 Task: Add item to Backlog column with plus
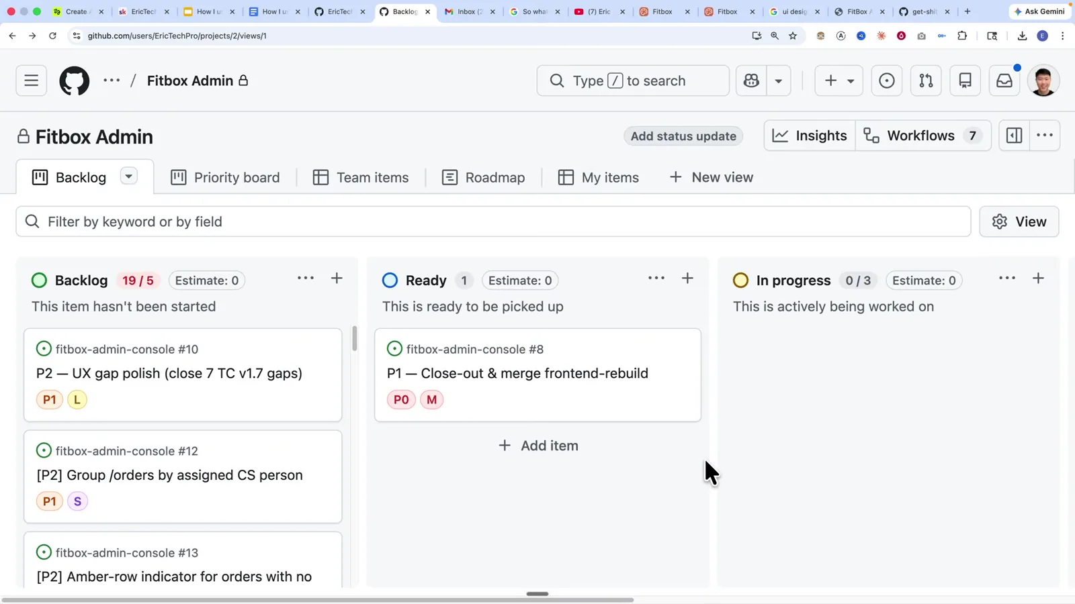point(337,279)
